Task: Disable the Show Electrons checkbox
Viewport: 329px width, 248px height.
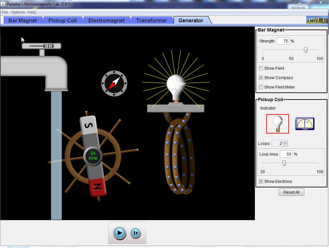Action: (x=261, y=182)
